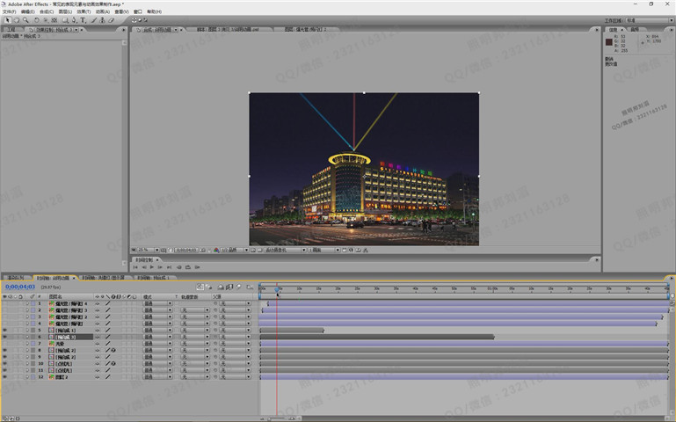Click the graph editor icon in timeline header
This screenshot has height=422, width=676.
point(250,287)
